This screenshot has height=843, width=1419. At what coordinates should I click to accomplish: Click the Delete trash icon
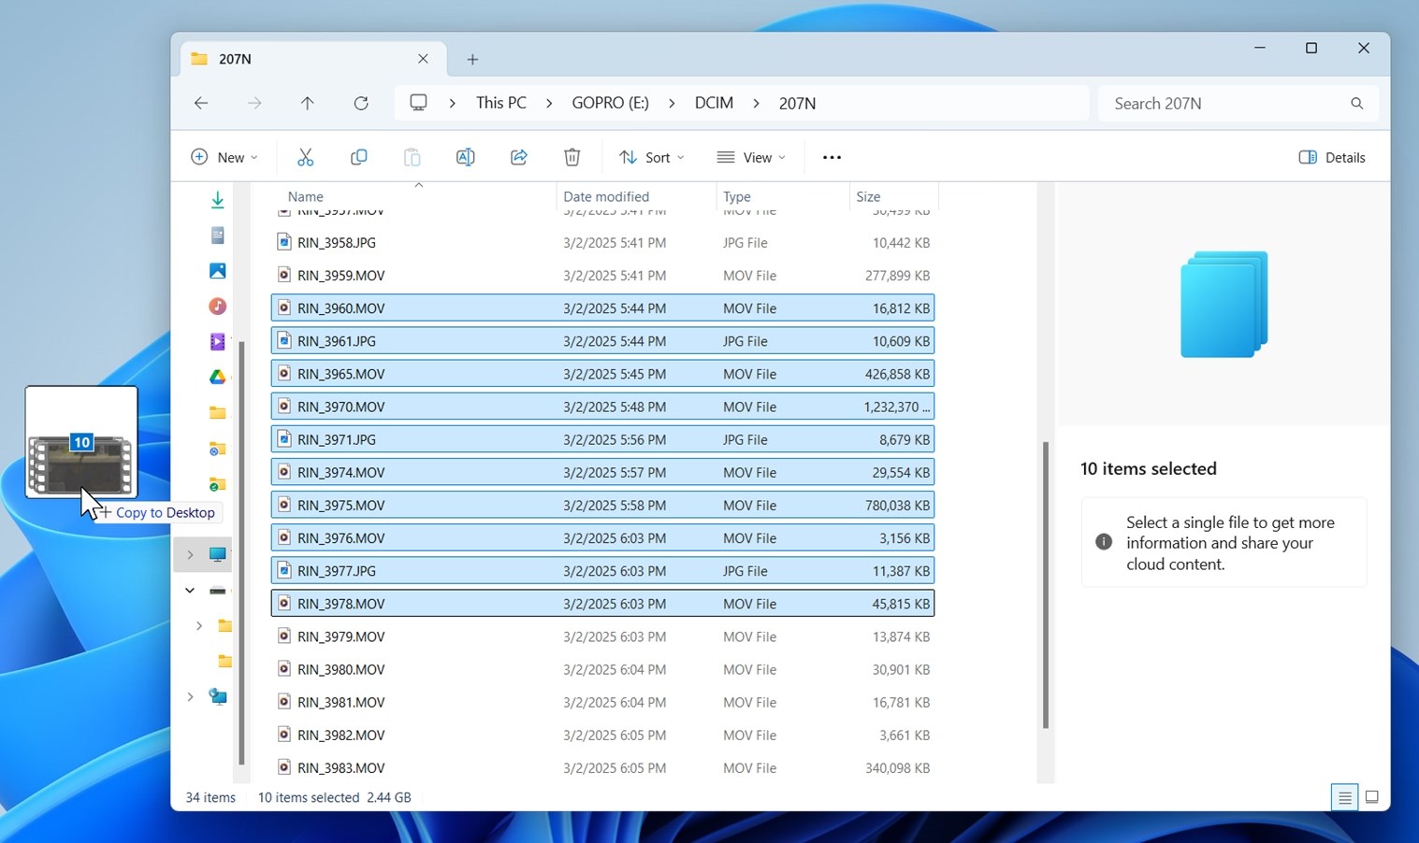click(572, 157)
